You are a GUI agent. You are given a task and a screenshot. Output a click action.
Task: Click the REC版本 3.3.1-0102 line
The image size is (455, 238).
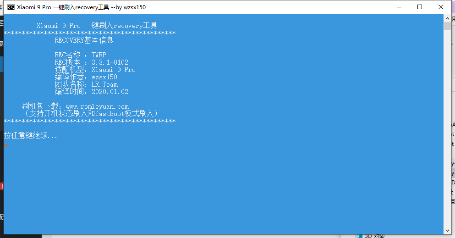(x=91, y=62)
